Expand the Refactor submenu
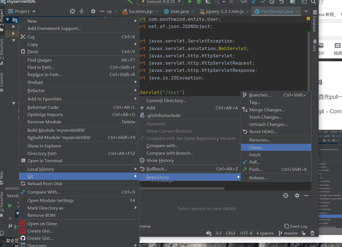 pos(79,90)
